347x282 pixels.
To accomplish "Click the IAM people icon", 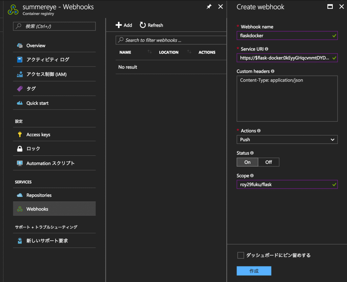I will 20,74.
